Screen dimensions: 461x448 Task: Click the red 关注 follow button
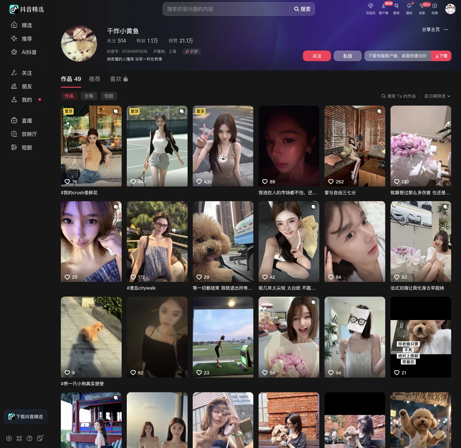click(x=317, y=56)
